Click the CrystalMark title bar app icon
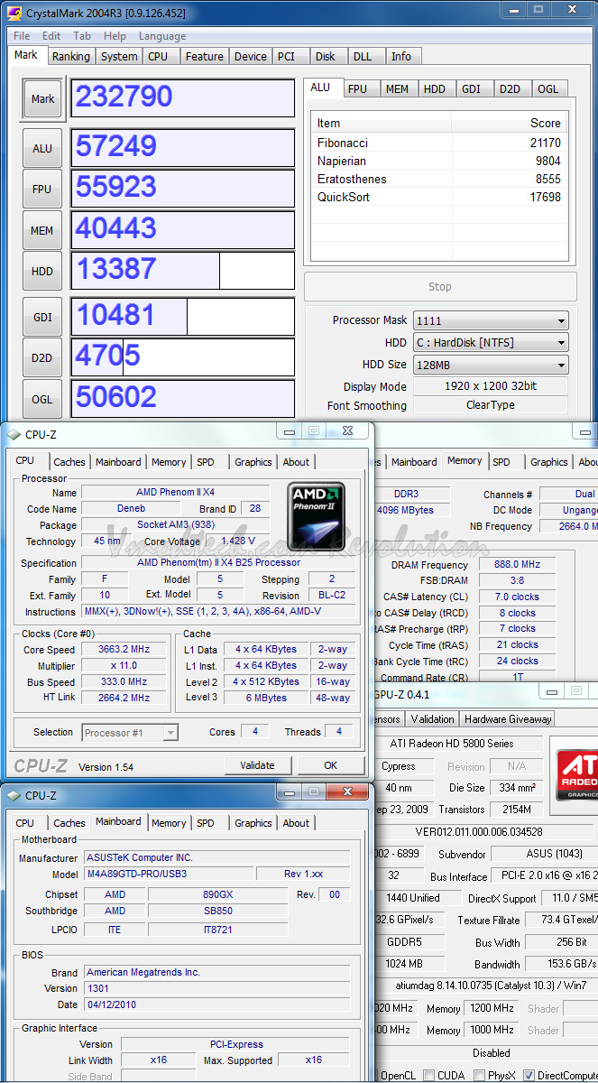This screenshot has width=598, height=1083. click(x=15, y=13)
